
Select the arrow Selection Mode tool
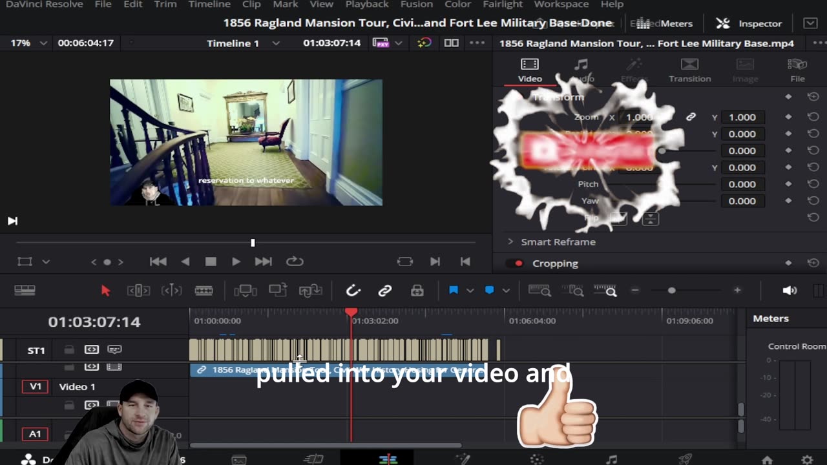pos(106,291)
